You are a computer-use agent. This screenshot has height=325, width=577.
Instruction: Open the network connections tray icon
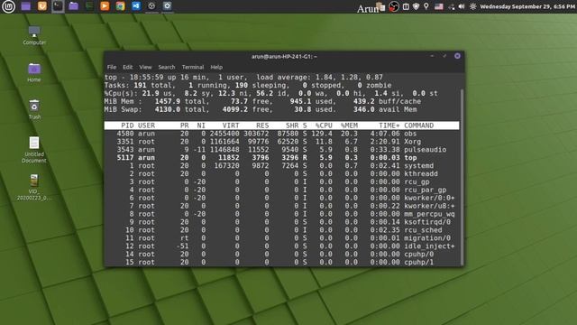click(451, 6)
